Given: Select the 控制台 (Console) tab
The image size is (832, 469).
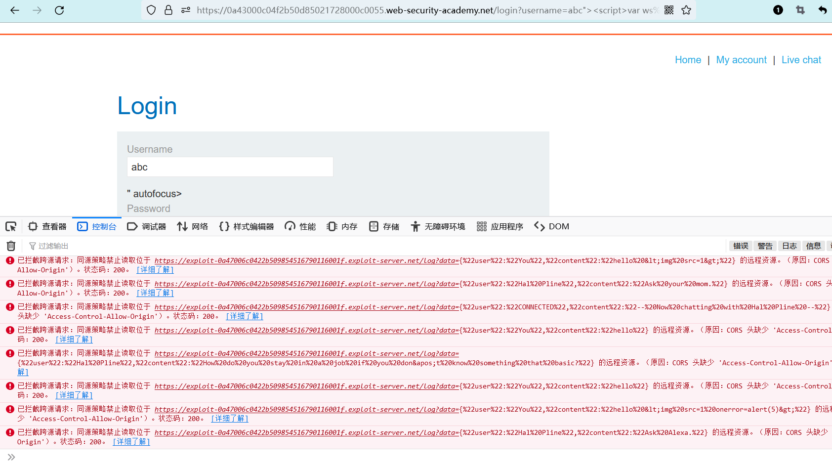Looking at the screenshot, I should [97, 226].
